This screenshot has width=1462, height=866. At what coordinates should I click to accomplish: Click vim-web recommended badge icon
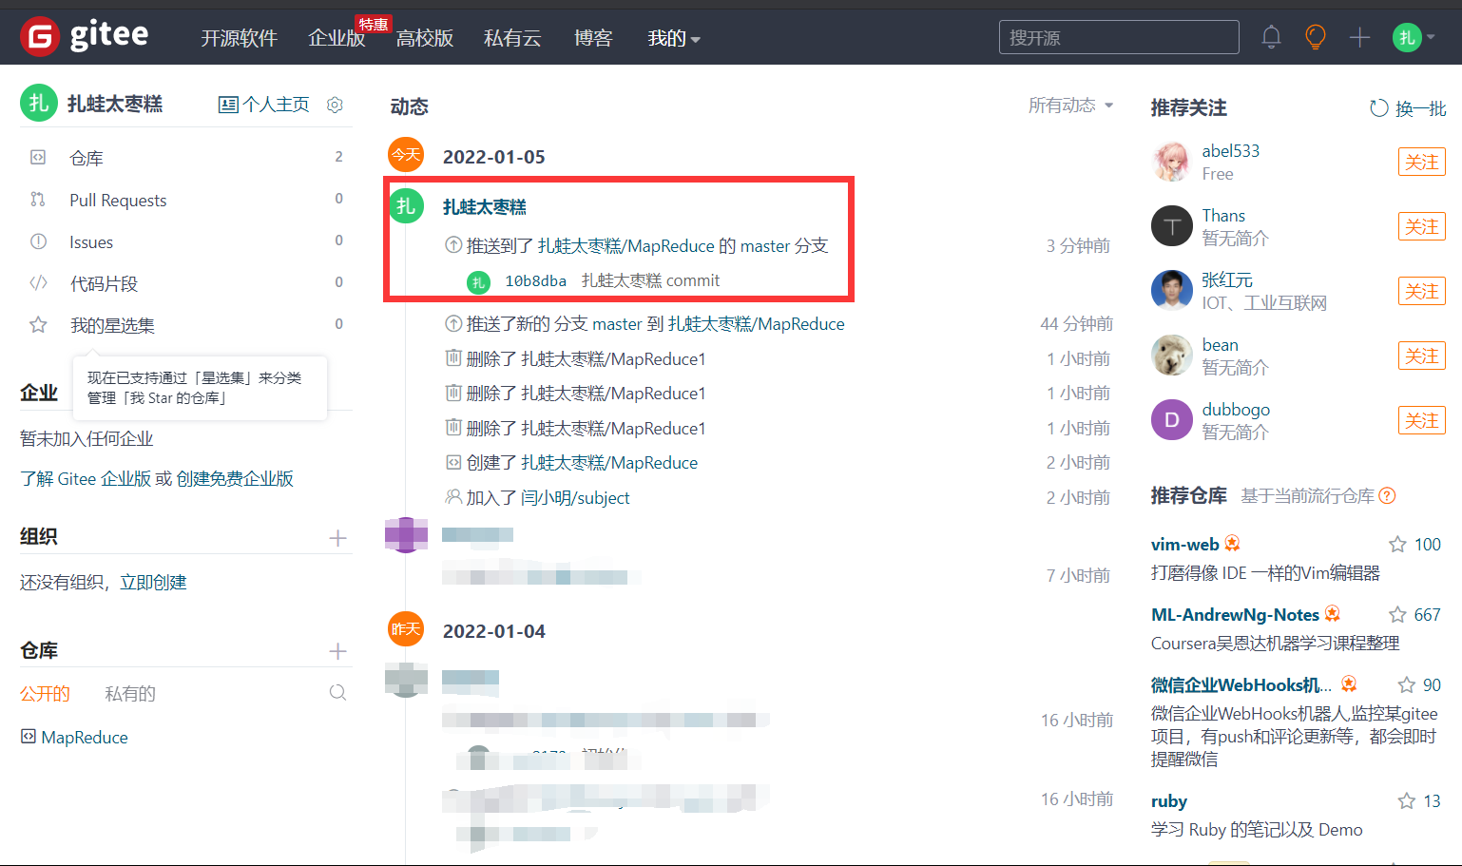(1232, 544)
